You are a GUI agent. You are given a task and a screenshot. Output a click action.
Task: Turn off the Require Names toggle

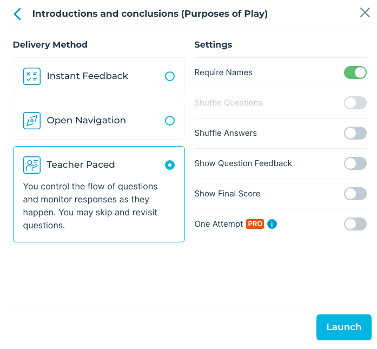(355, 73)
